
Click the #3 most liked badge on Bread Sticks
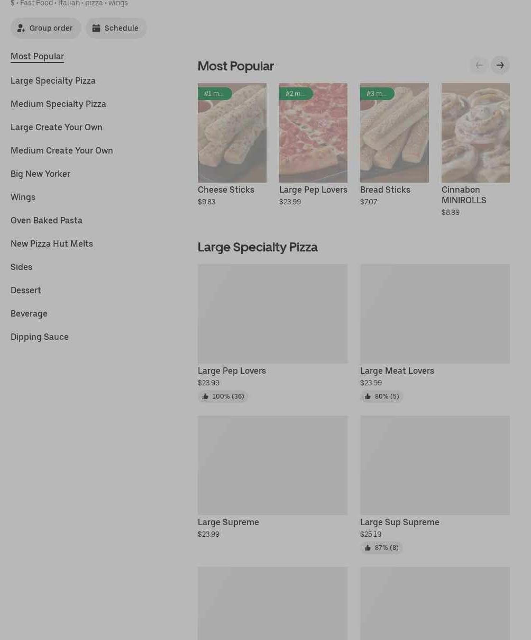point(377,94)
